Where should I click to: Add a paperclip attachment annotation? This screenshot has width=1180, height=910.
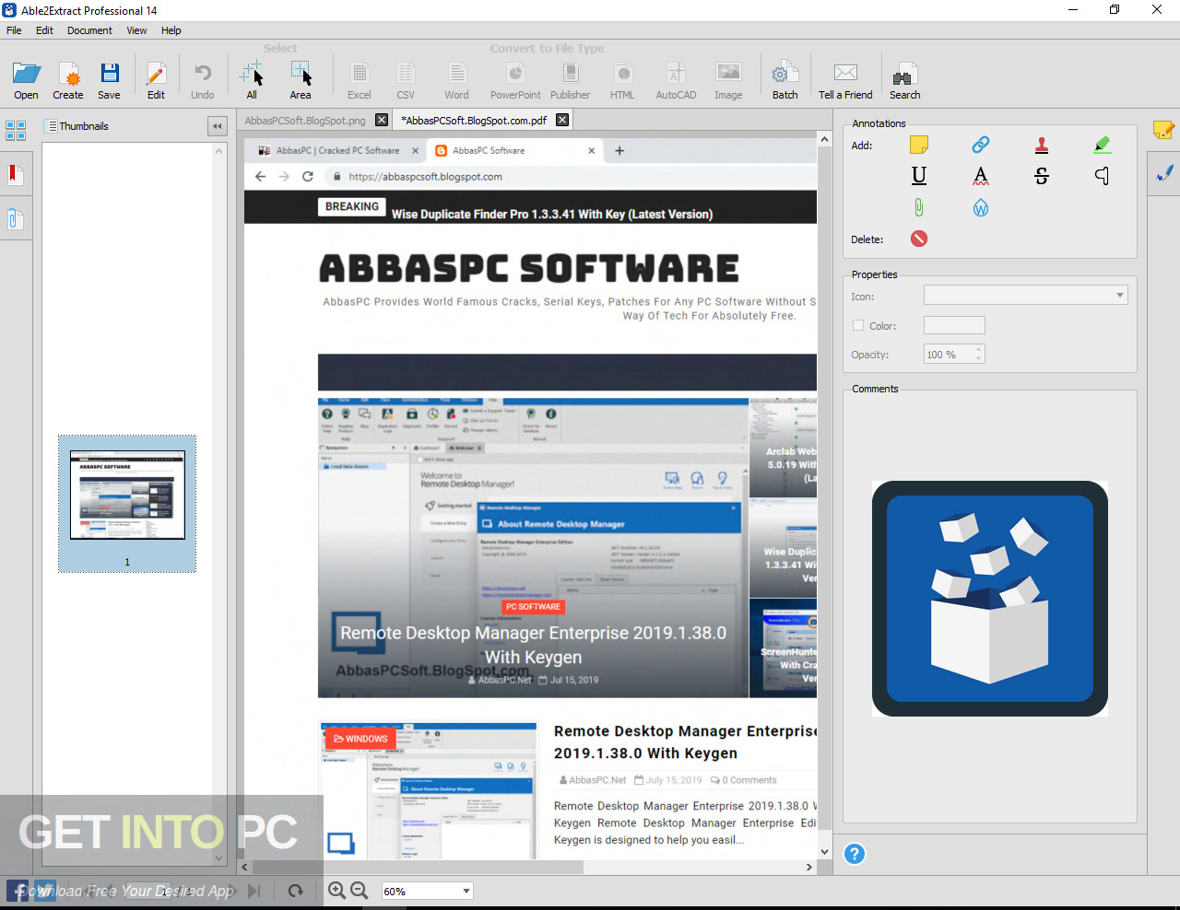point(919,208)
